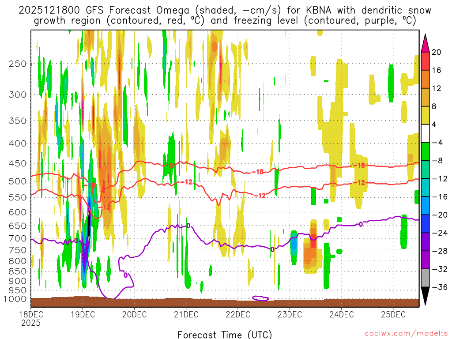Image resolution: width=452 pixels, height=339 pixels.
Task: Click the '1000' pressure level label
Action: pyautogui.click(x=15, y=299)
